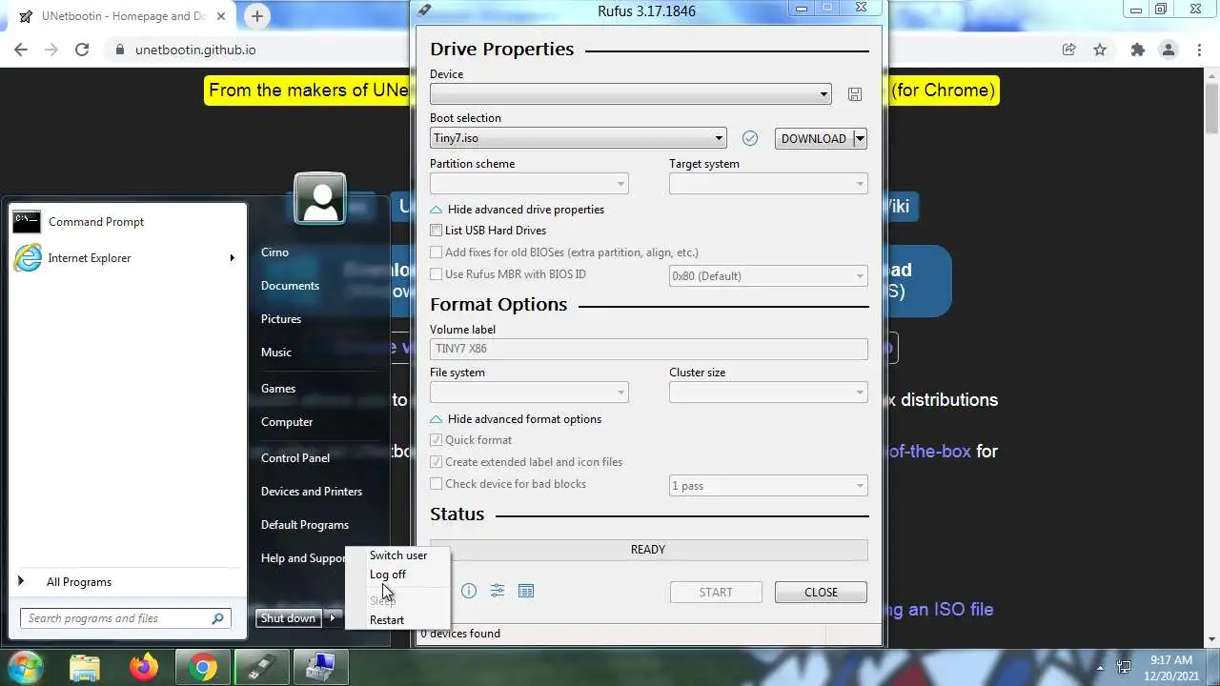Expand Shut down options arrow
1220x686 pixels.
point(333,618)
